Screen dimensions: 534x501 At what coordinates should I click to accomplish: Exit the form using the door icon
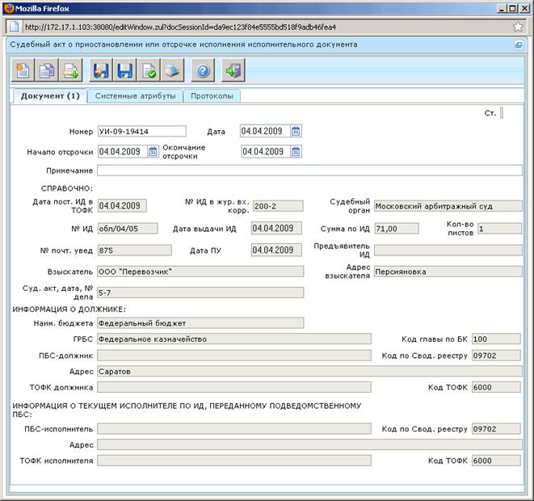tap(233, 70)
